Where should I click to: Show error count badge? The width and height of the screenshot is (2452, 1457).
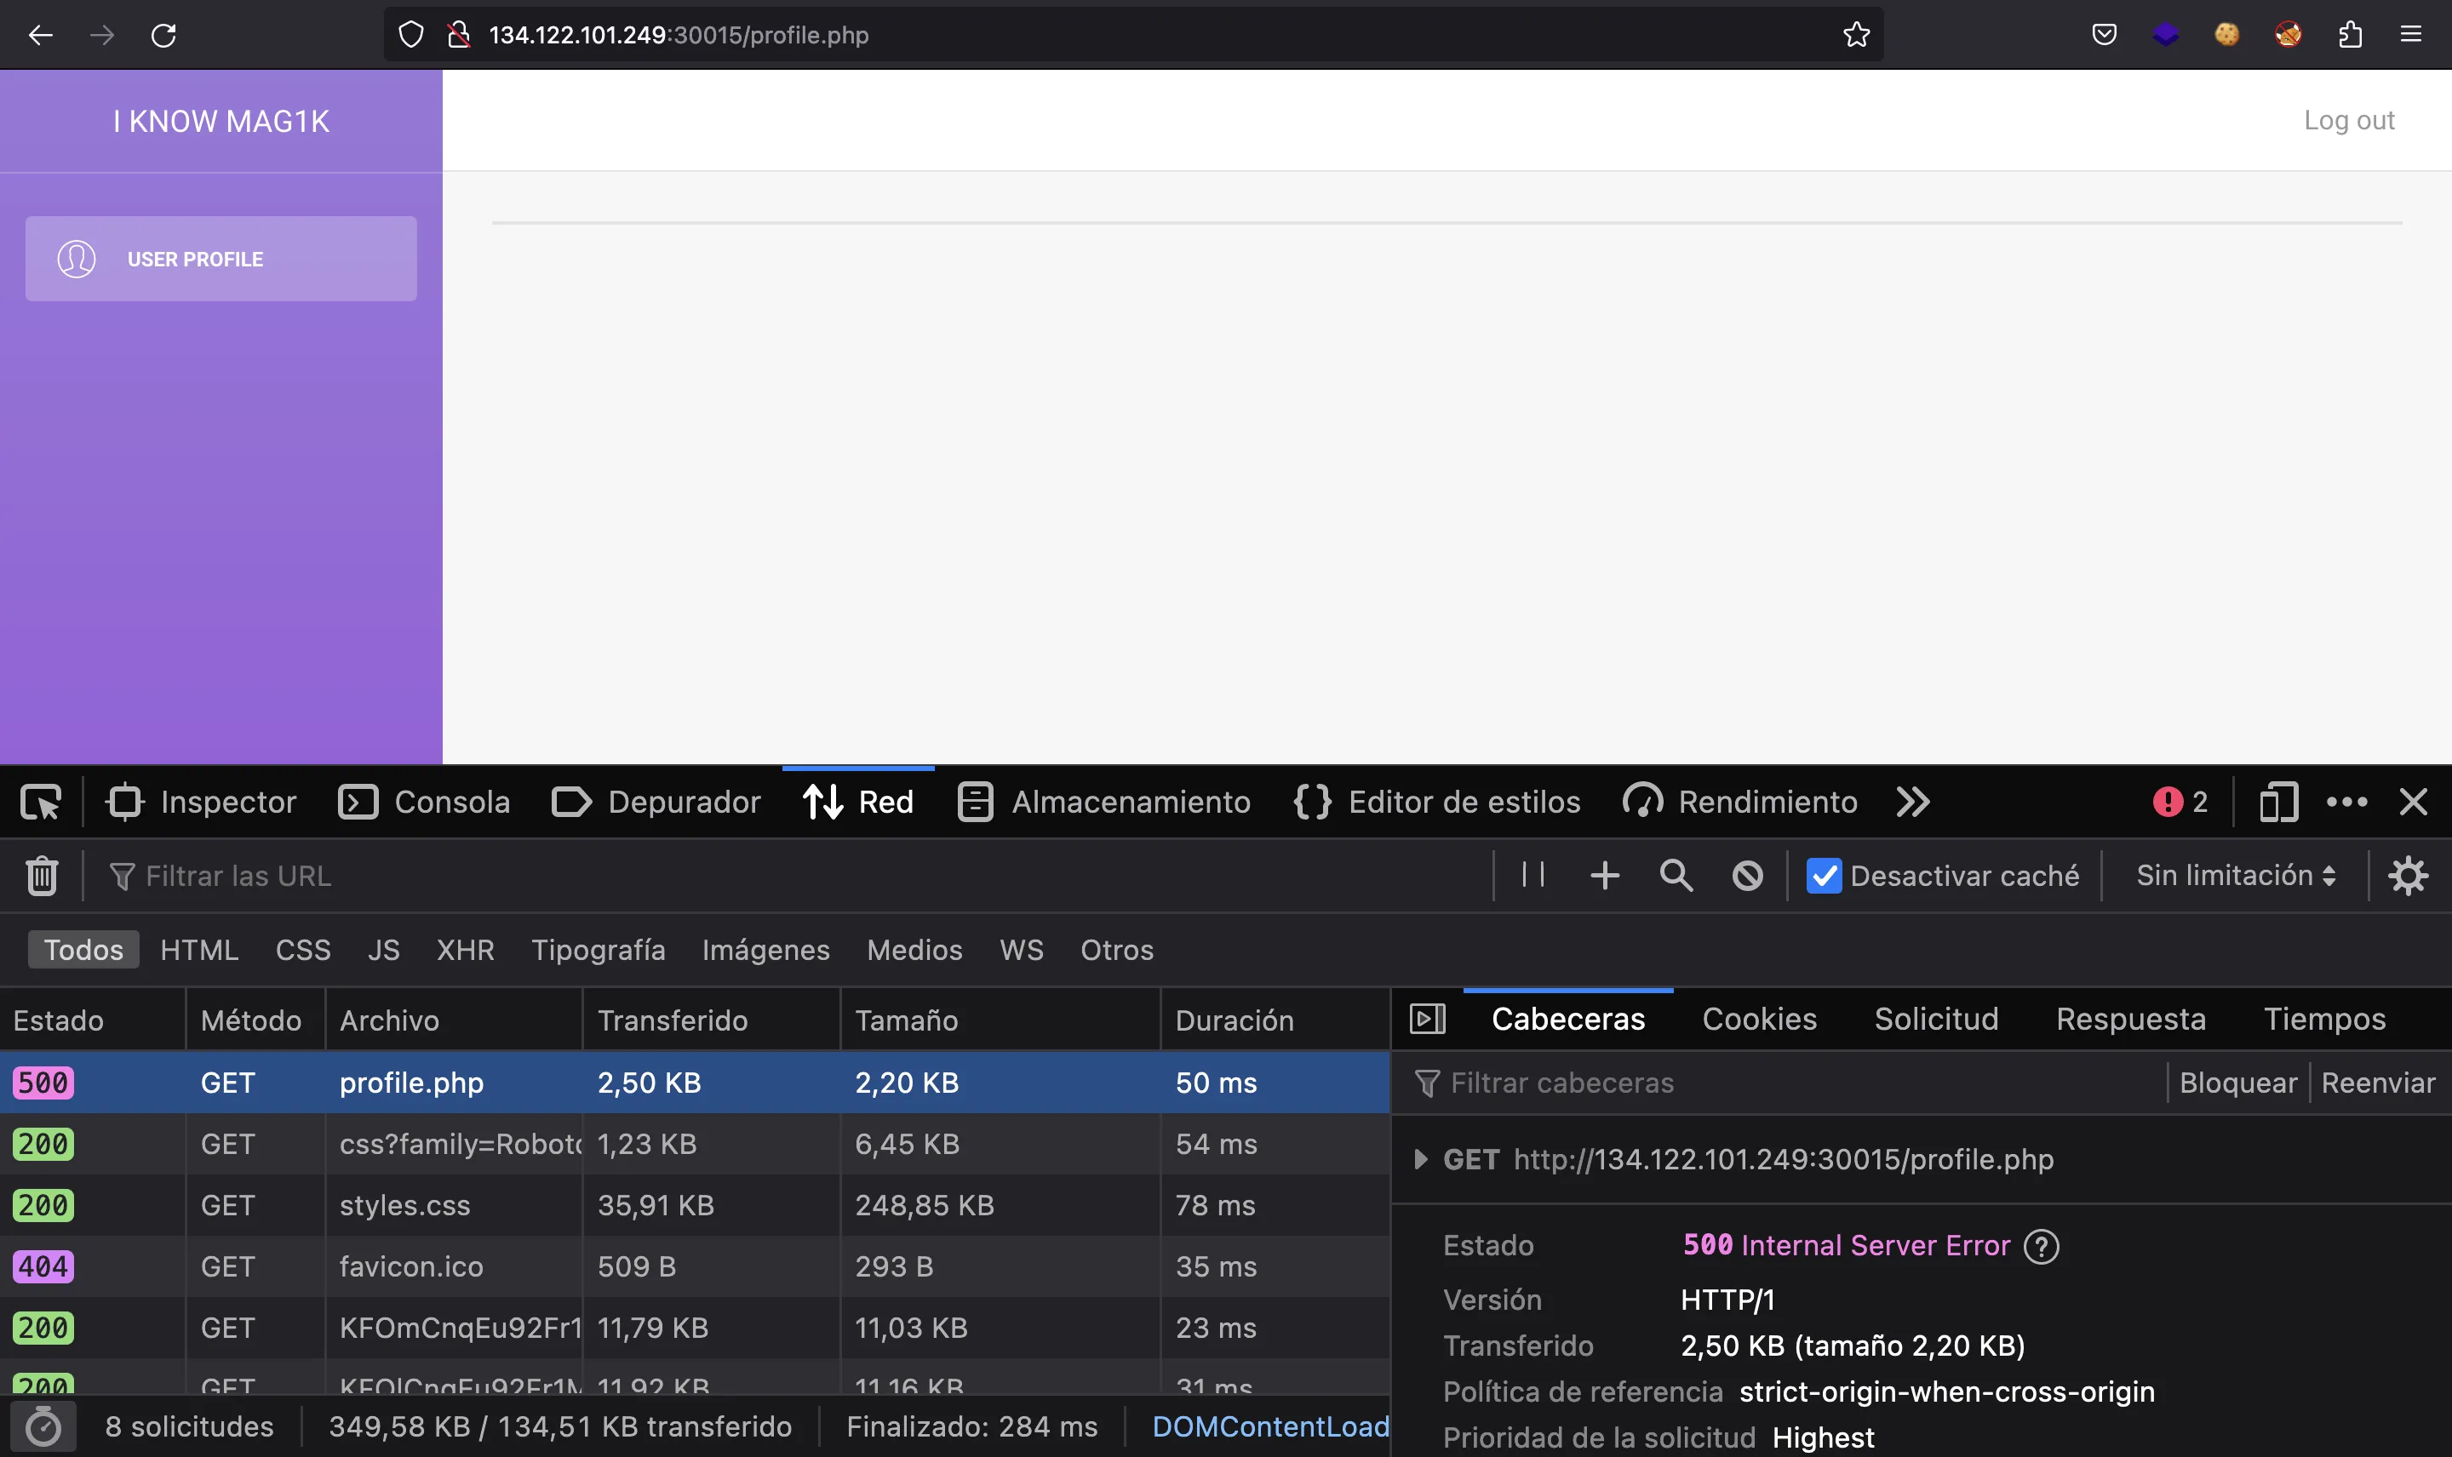pyautogui.click(x=2180, y=803)
